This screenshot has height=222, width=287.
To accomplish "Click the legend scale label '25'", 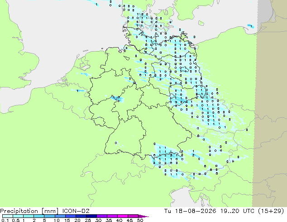I will pyautogui.click(x=88, y=220).
